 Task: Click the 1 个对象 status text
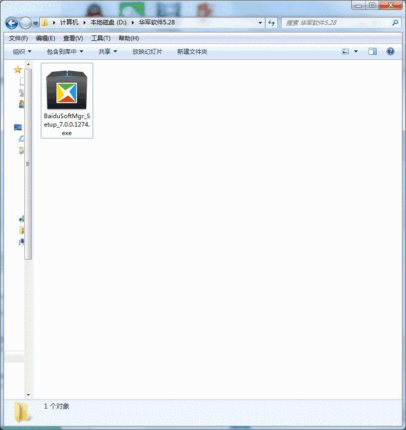pos(56,406)
